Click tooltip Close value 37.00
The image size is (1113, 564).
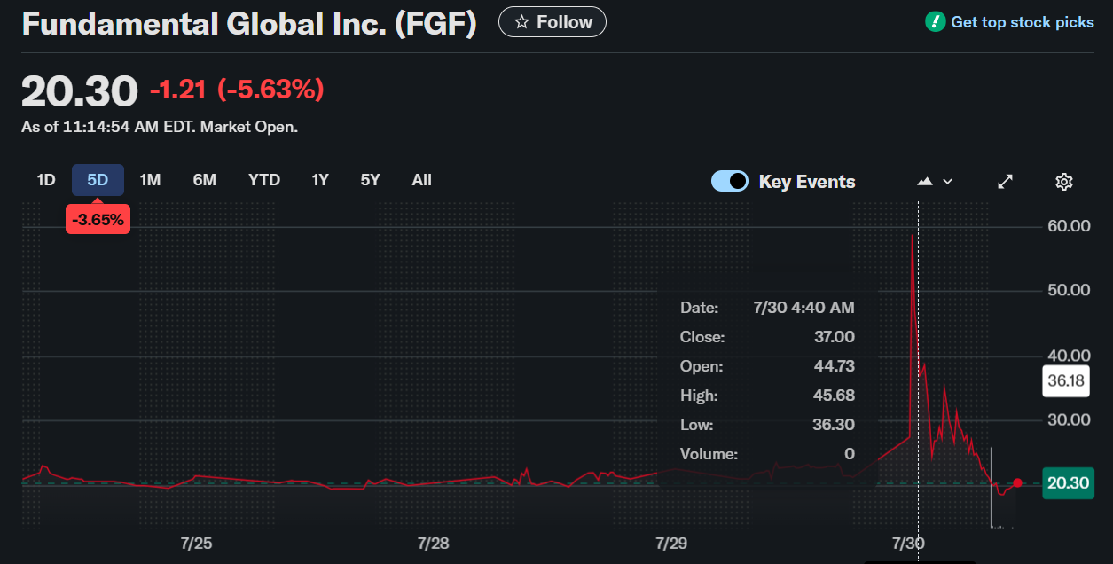pyautogui.click(x=835, y=337)
